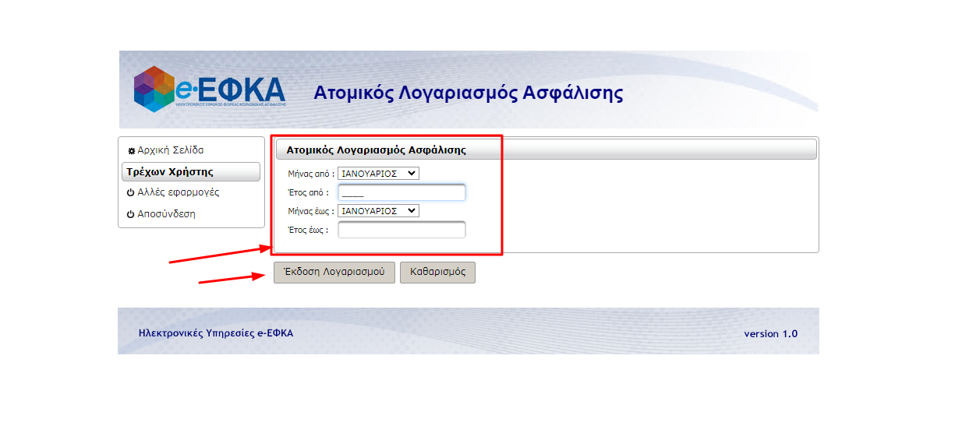
Task: Focus the Έτος από year field
Action: point(401,192)
